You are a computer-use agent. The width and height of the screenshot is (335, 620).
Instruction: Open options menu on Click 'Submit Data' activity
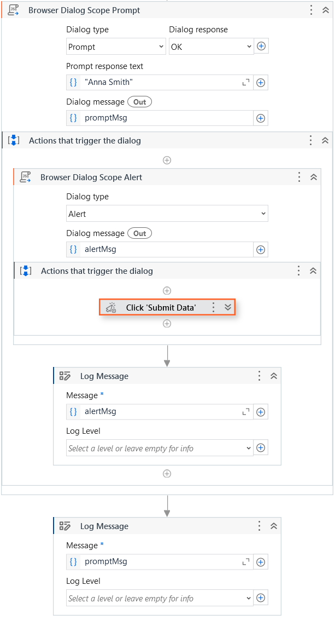click(x=214, y=308)
